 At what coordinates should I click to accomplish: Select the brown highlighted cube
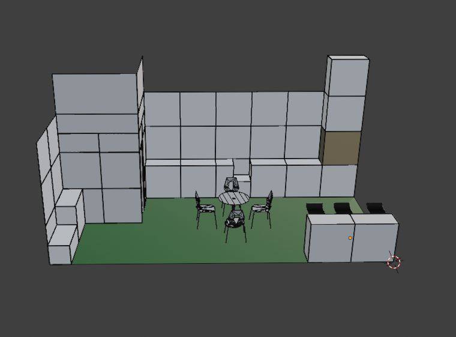[341, 147]
